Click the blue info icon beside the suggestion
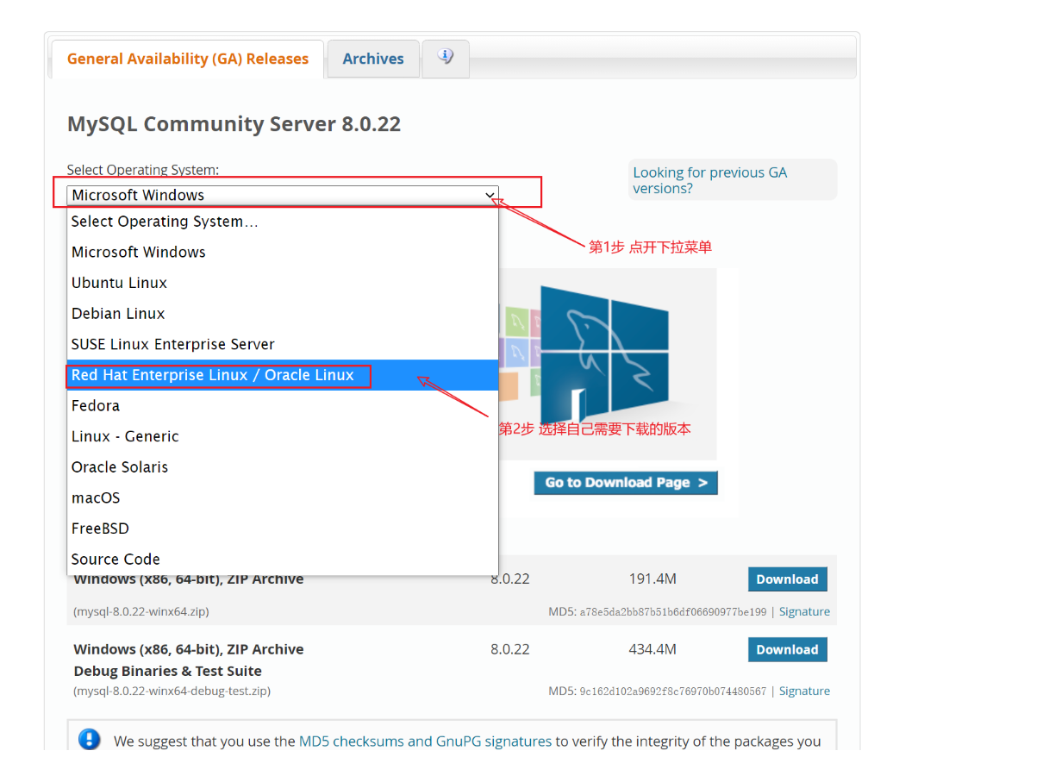This screenshot has height=757, width=1049. click(89, 740)
